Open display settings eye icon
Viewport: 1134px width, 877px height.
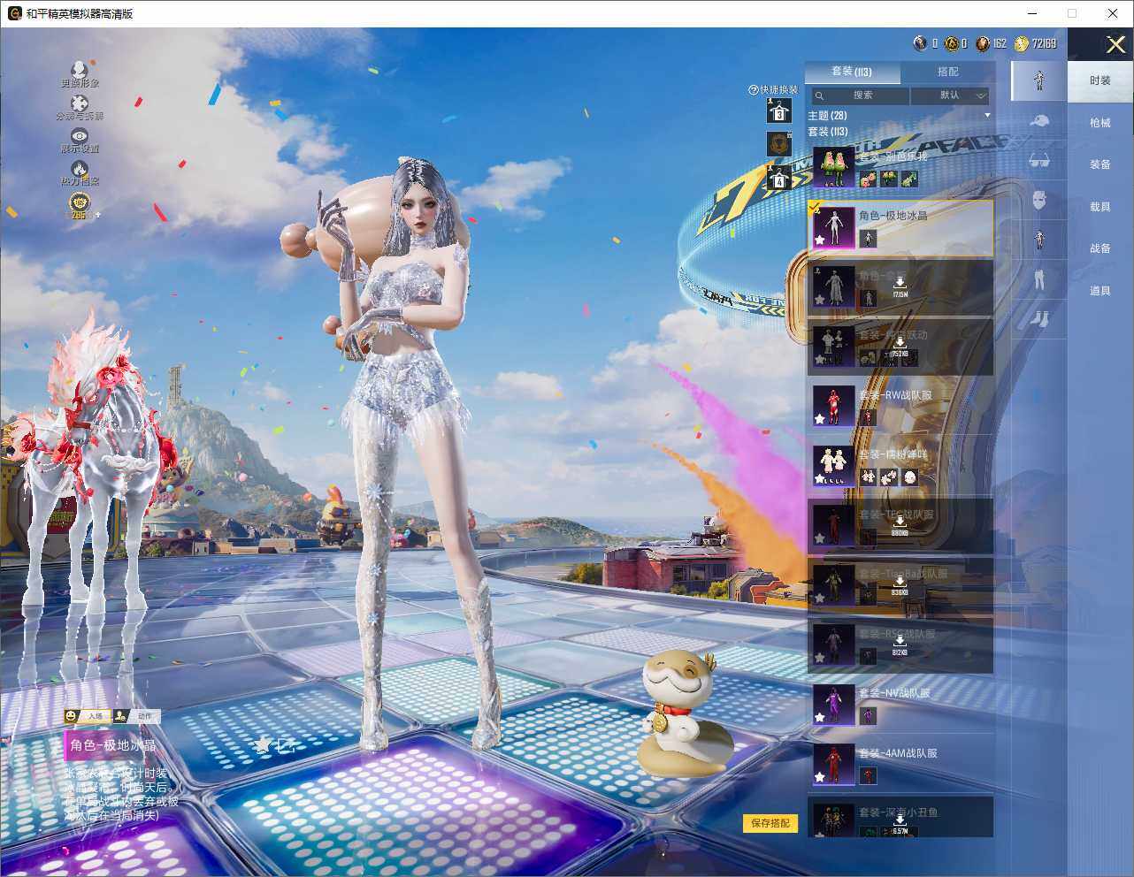(80, 135)
